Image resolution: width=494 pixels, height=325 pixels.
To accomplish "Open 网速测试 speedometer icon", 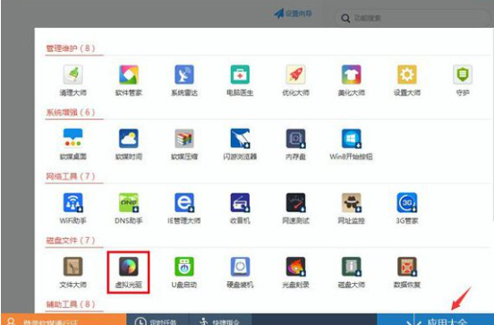I will [x=295, y=202].
